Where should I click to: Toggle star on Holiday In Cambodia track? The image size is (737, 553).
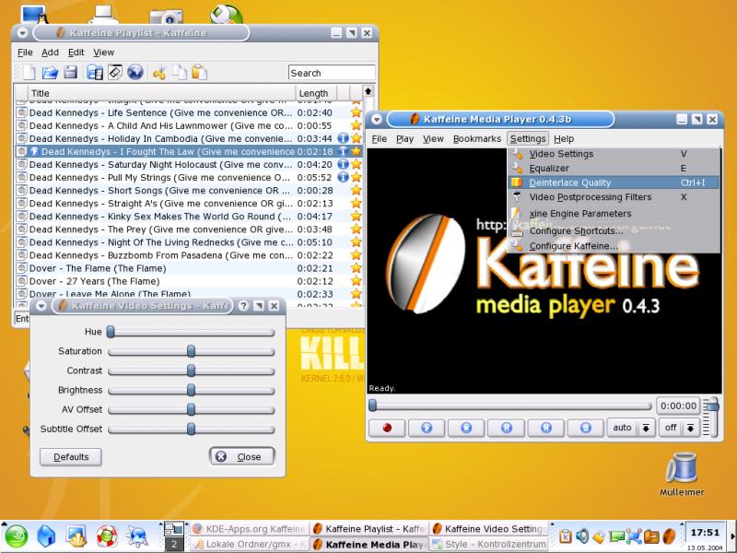coord(356,138)
